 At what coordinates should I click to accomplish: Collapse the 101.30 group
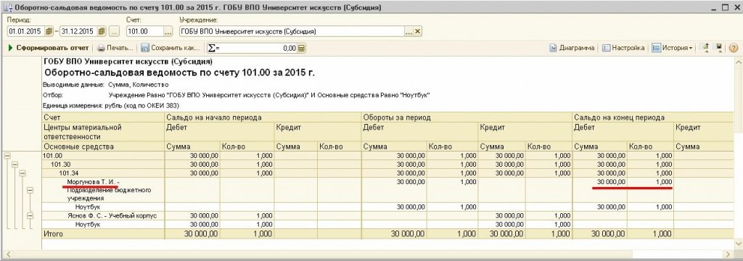click(15, 165)
